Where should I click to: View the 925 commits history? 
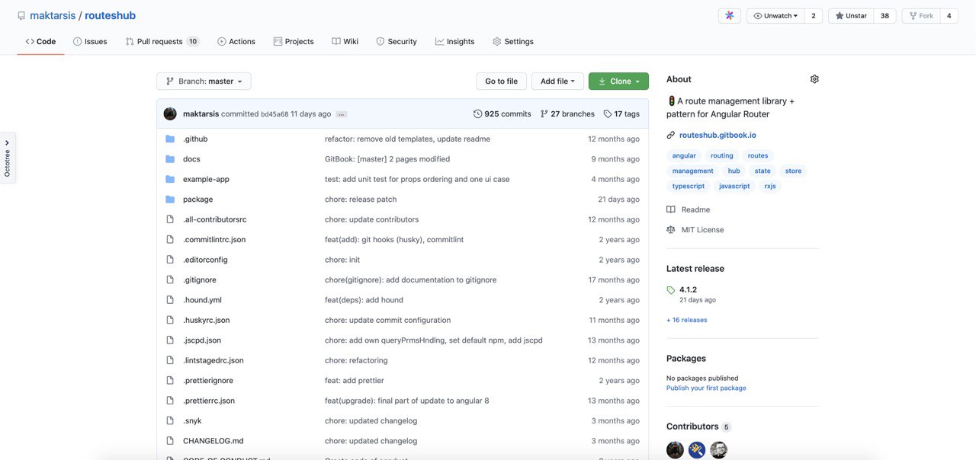[502, 113]
